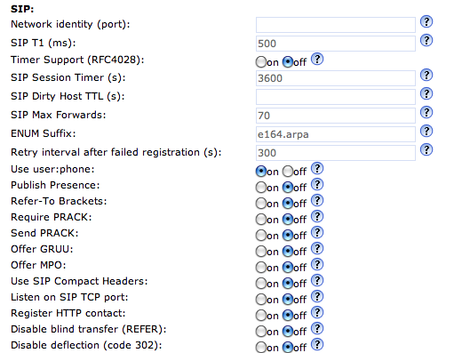Click the ENUM Suffix field with e164.arpa
Screen dimensions: 470x353
[x=336, y=134]
